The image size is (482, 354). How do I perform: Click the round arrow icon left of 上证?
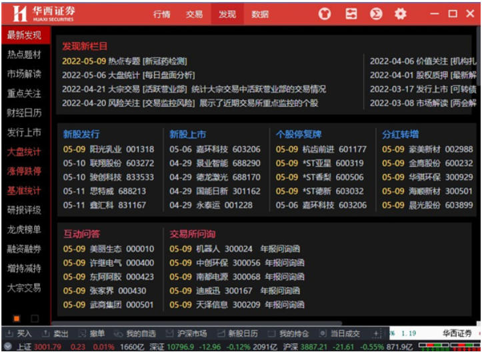(8, 347)
